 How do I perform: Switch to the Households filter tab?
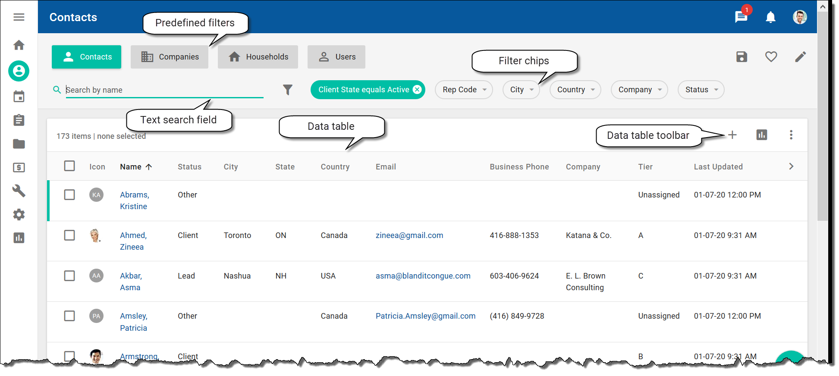coord(258,57)
